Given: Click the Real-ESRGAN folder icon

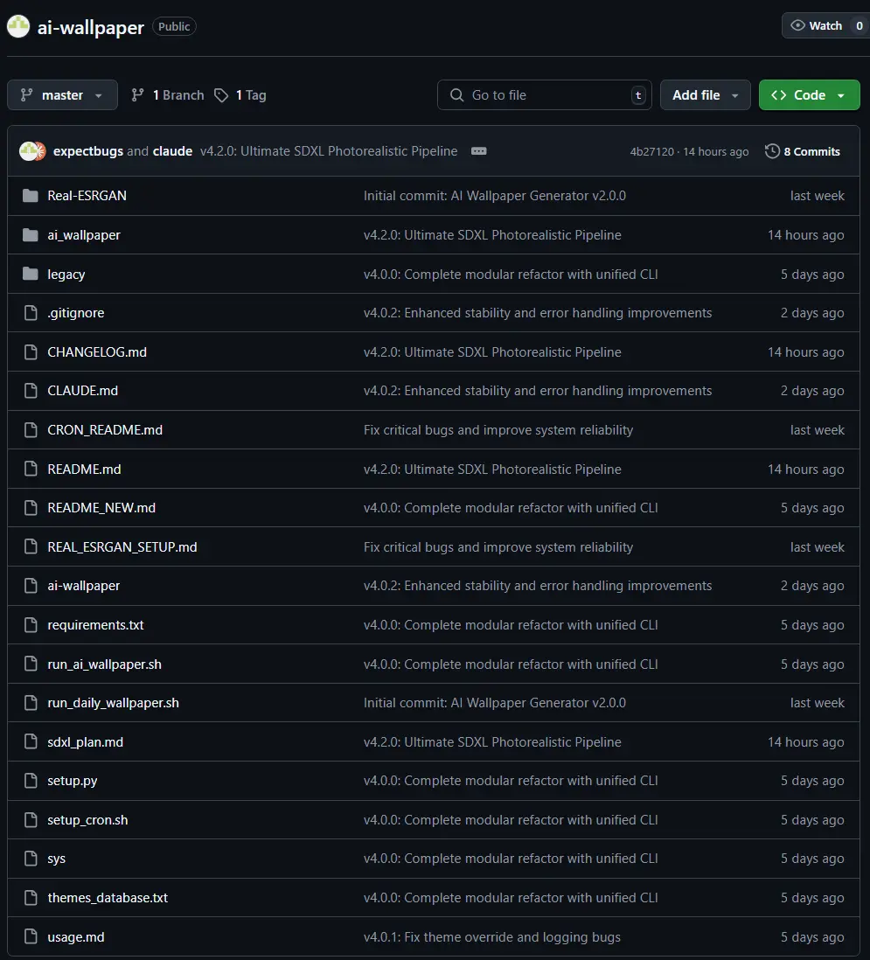Looking at the screenshot, I should (31, 196).
